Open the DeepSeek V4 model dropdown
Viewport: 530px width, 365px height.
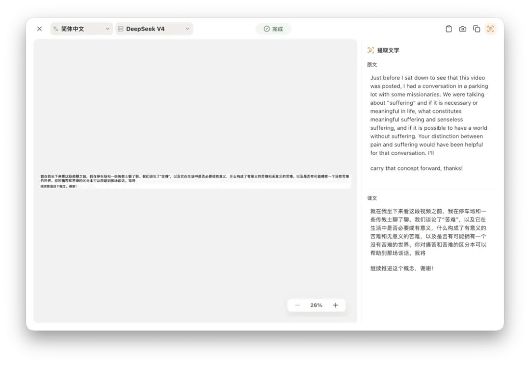(x=154, y=29)
